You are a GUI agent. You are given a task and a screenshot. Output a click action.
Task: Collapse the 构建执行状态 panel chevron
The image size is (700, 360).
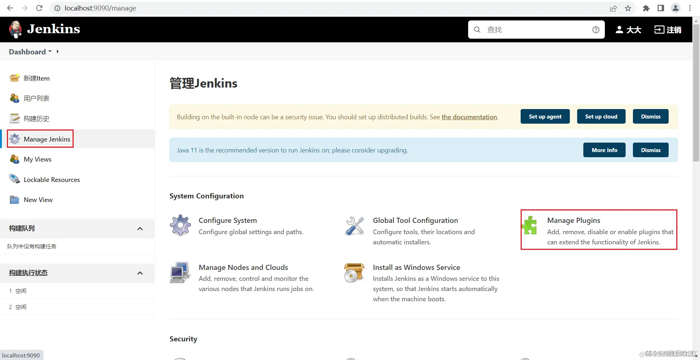pos(140,273)
